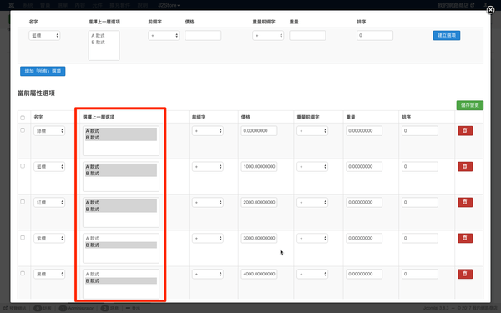This screenshot has height=313, width=501.
Task: Open name dropdown of the 0.00000000 price row
Action: (49, 131)
